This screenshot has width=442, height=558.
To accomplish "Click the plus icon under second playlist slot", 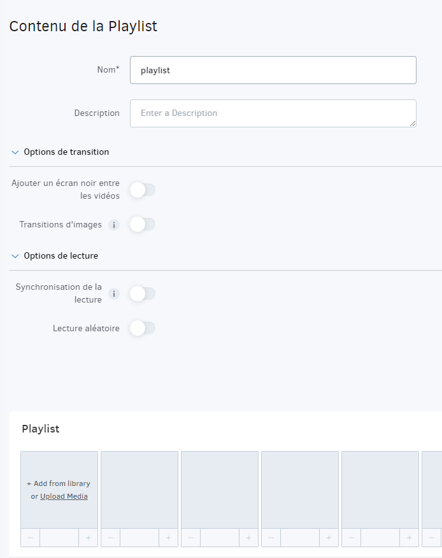I will click(168, 538).
